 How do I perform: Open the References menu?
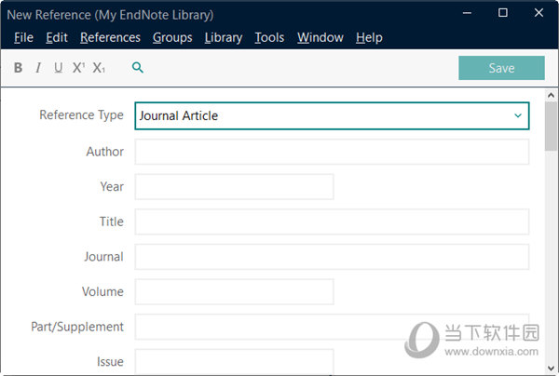point(110,37)
